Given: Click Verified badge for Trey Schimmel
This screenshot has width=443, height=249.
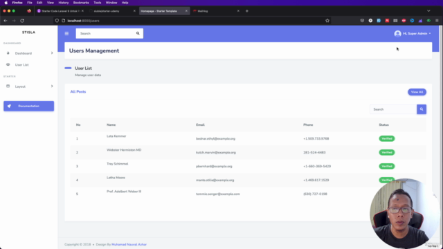Looking at the screenshot, I should [x=386, y=166].
